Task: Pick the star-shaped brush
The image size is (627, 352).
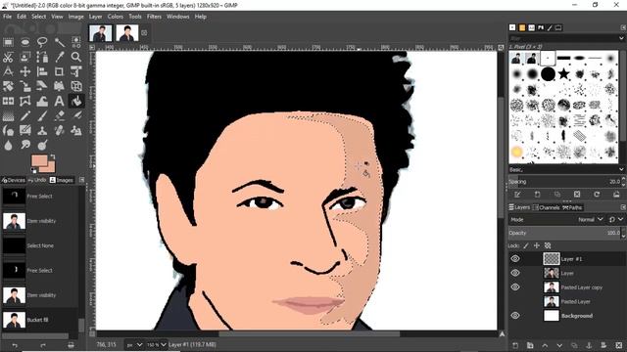Action: (563, 74)
